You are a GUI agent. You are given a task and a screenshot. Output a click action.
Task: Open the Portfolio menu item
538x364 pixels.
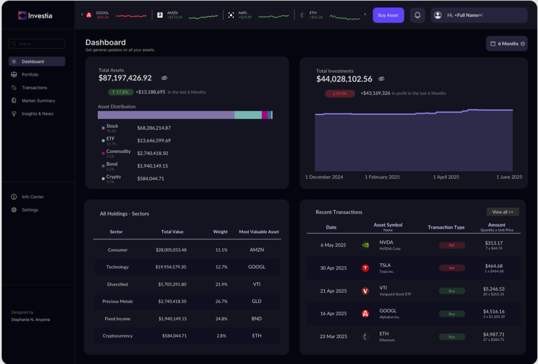[x=30, y=74]
